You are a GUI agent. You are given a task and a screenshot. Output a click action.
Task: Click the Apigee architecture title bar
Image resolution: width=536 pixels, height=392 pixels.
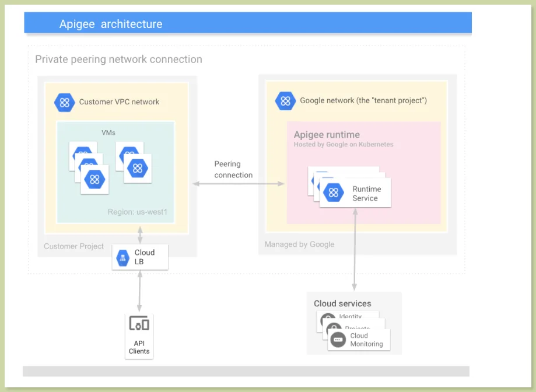tap(248, 23)
